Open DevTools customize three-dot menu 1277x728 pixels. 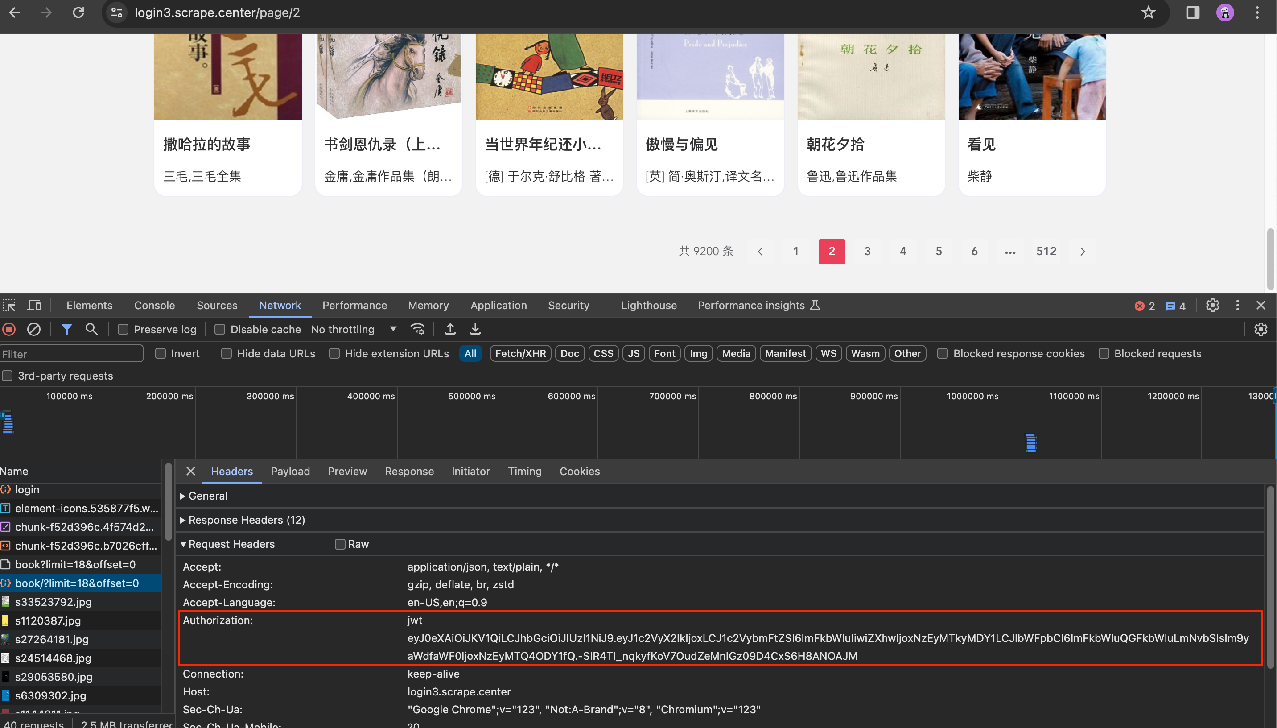1237,305
